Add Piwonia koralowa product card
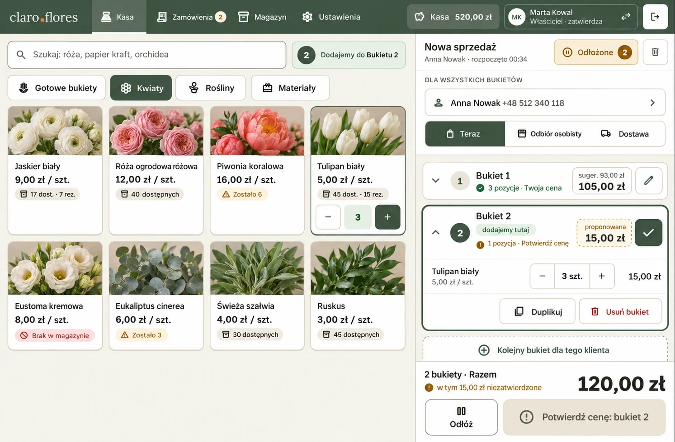 pyautogui.click(x=257, y=170)
